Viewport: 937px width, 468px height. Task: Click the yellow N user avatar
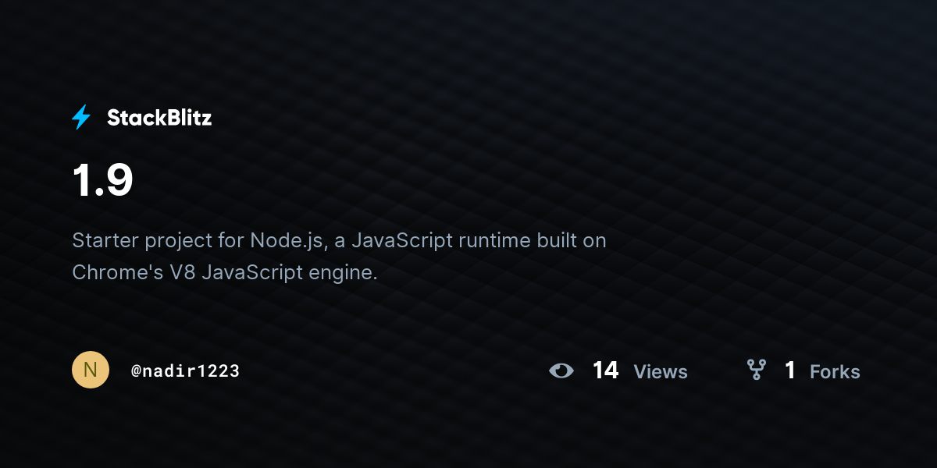(91, 370)
